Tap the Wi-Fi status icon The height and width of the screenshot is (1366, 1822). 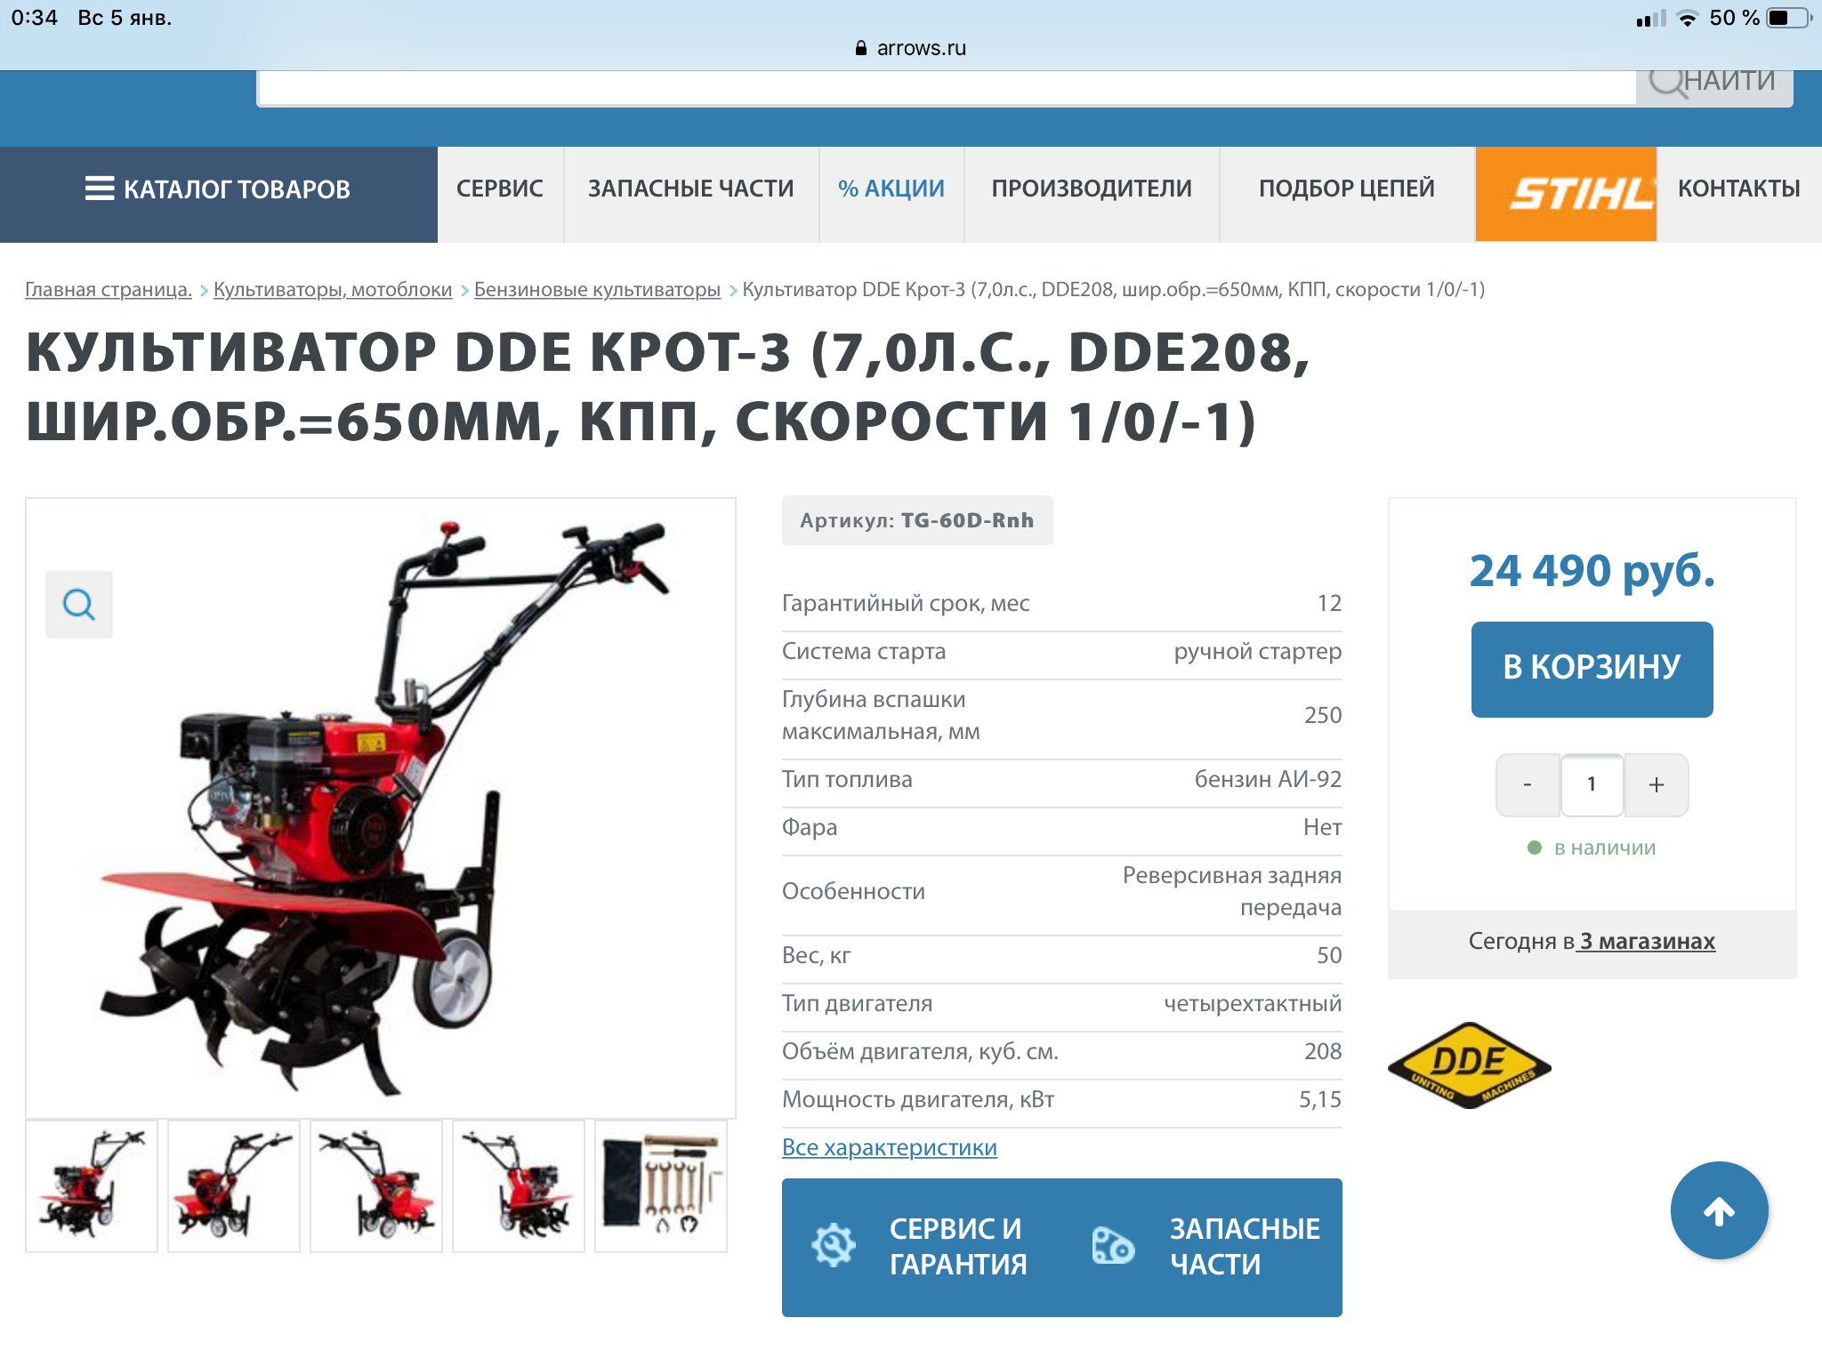pos(1687,19)
